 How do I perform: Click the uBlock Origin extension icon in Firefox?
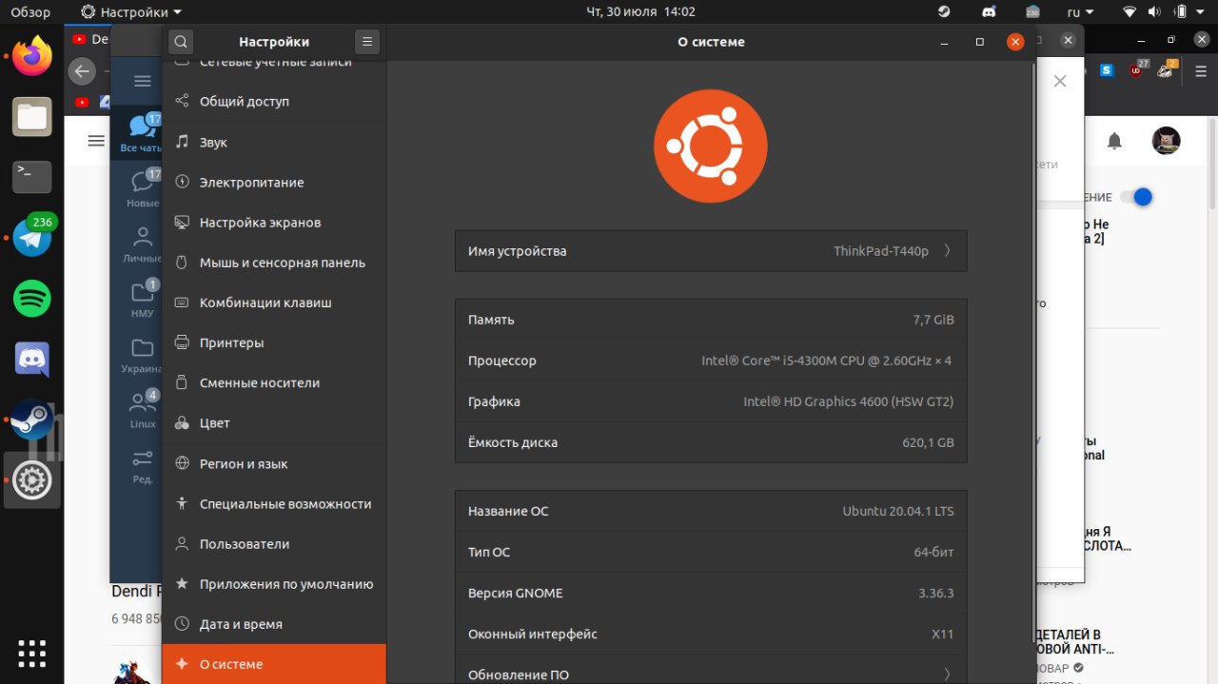pyautogui.click(x=1138, y=69)
